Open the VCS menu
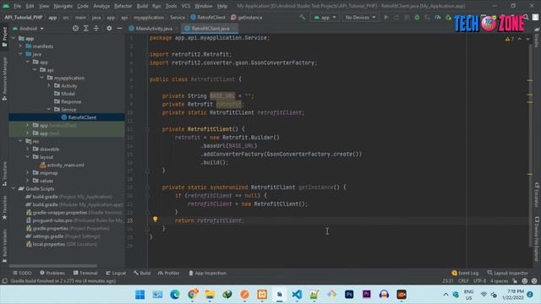Image resolution: width=541 pixels, height=304 pixels. click(186, 6)
